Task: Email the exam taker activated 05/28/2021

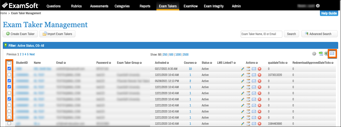Action: coord(254,81)
